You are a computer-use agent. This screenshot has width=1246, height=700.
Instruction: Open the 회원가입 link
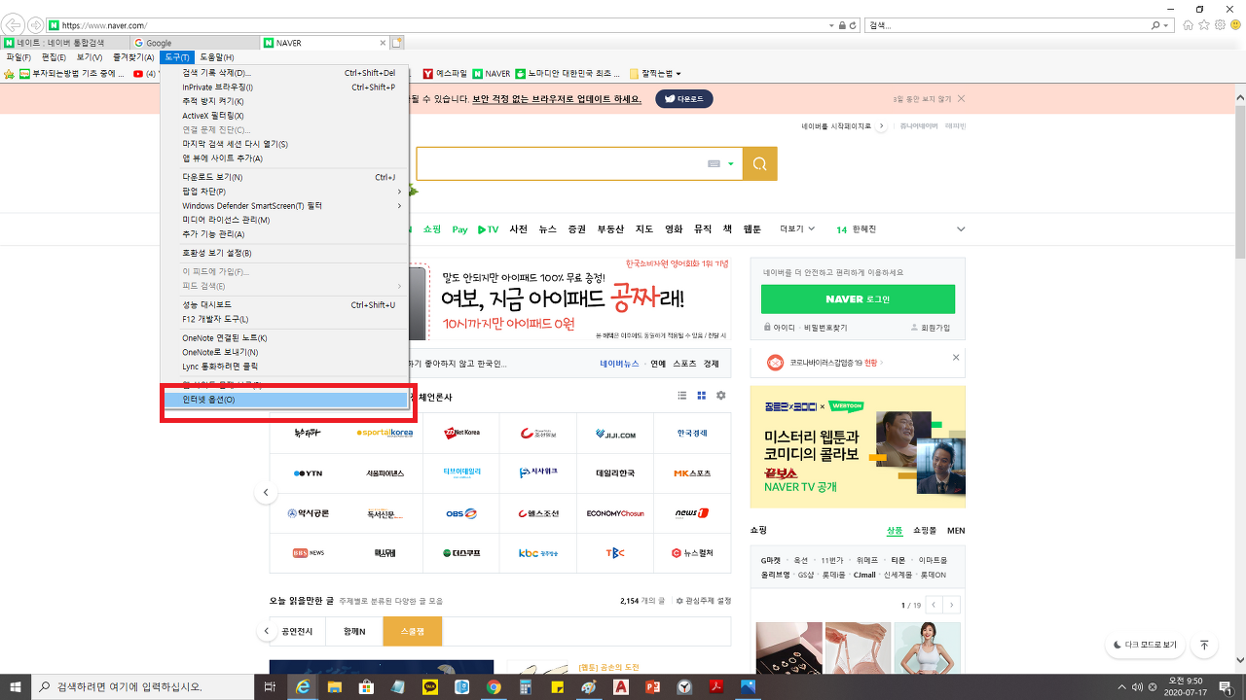[930, 328]
